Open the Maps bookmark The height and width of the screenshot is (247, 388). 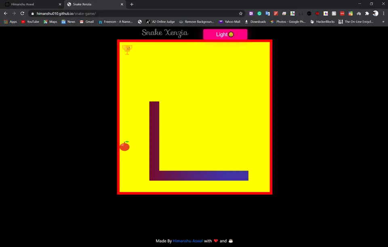(x=50, y=22)
